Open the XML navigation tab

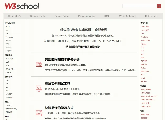(x=107, y=16)
